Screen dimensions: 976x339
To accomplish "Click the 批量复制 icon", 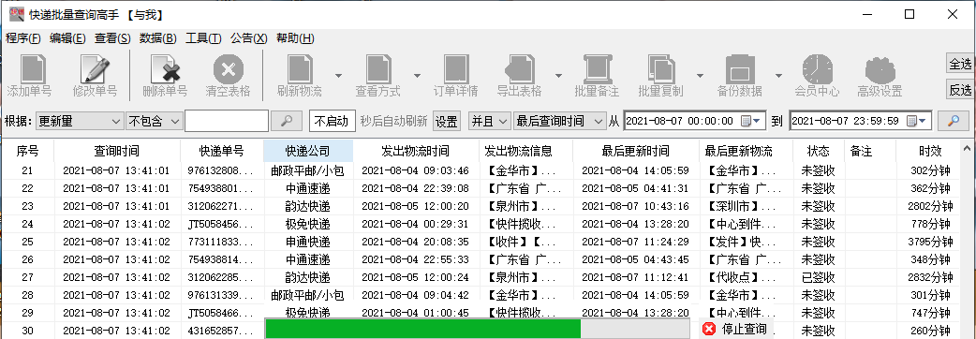I will click(x=661, y=68).
